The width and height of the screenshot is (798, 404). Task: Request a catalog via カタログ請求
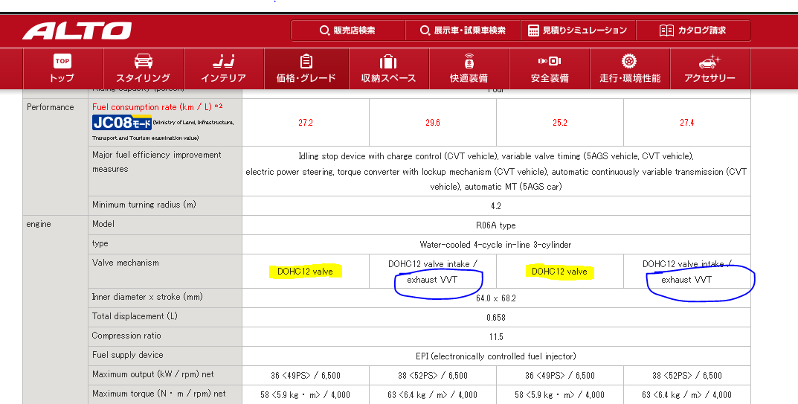[x=693, y=31]
